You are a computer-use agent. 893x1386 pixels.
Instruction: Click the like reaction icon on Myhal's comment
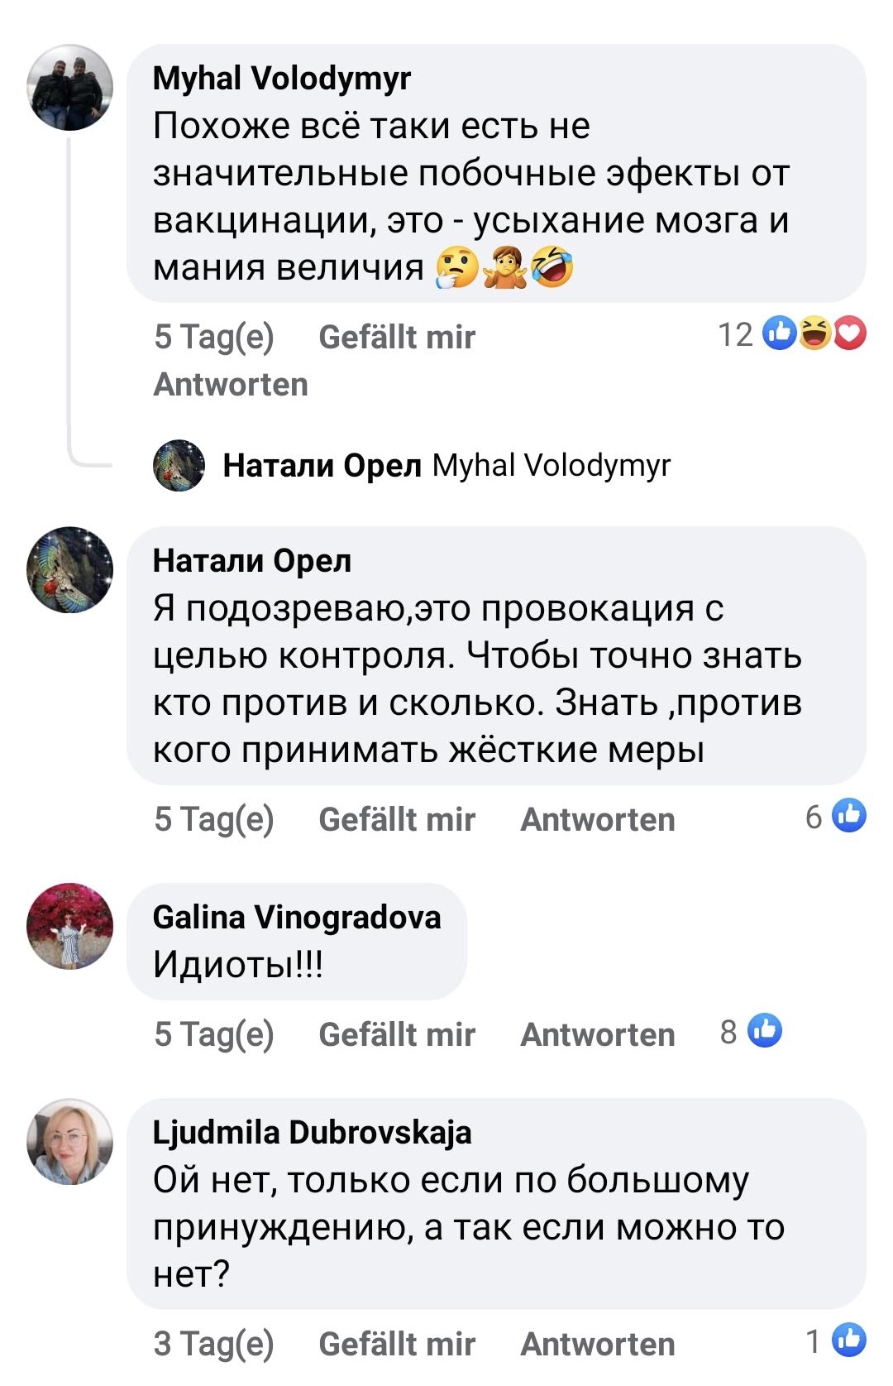click(x=779, y=333)
